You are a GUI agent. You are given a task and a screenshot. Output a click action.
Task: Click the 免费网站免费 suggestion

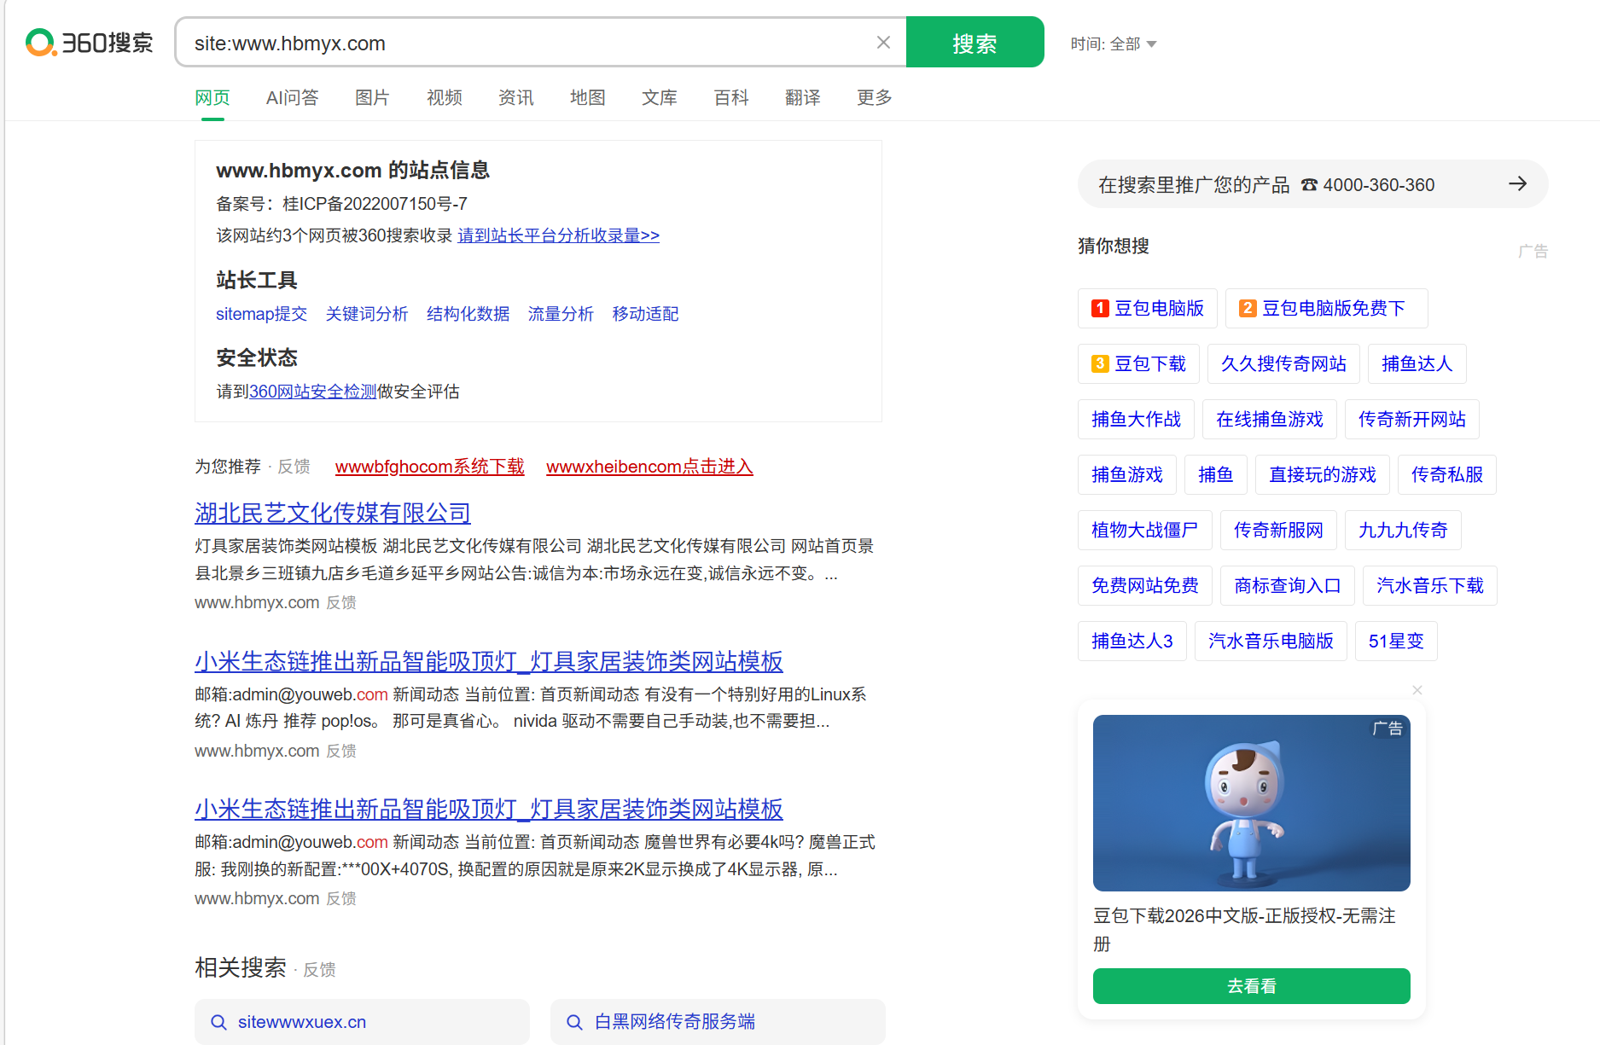pos(1144,585)
